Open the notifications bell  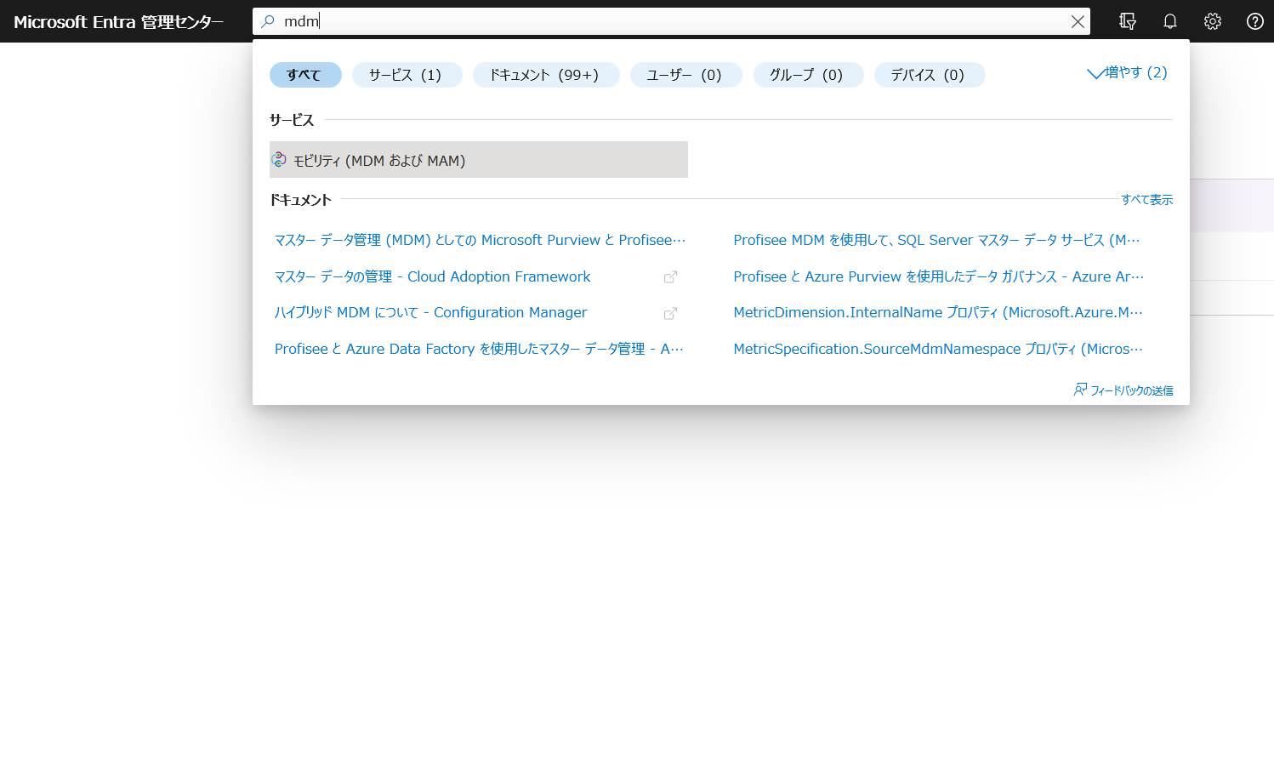click(x=1170, y=21)
